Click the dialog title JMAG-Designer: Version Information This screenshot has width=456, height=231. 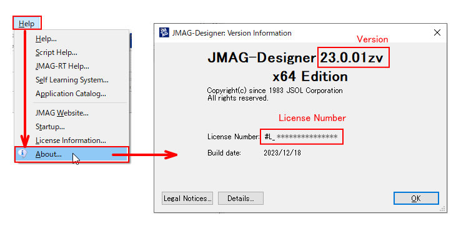pos(232,33)
